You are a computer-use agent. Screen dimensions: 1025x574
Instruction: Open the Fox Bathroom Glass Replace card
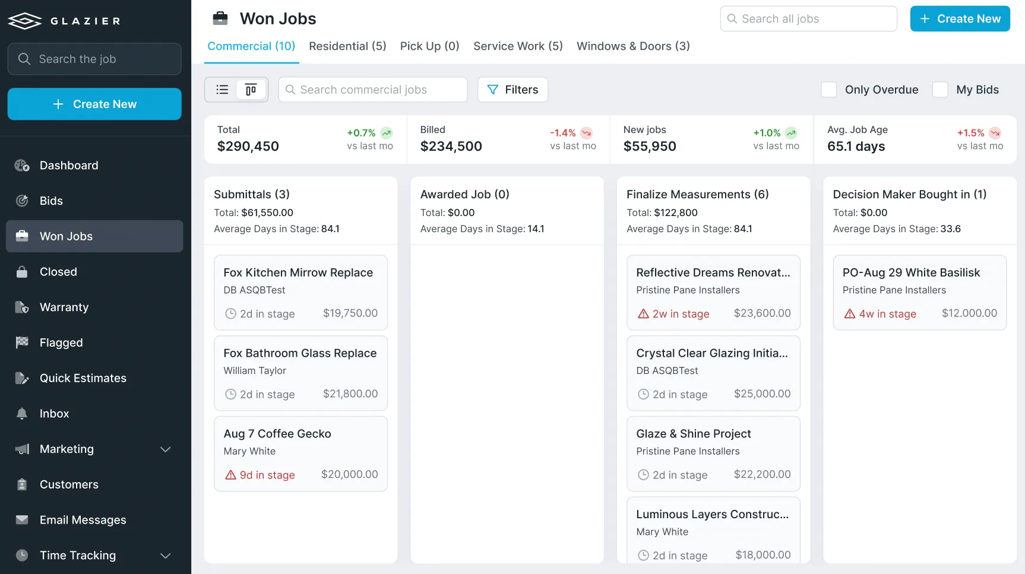[x=300, y=373]
